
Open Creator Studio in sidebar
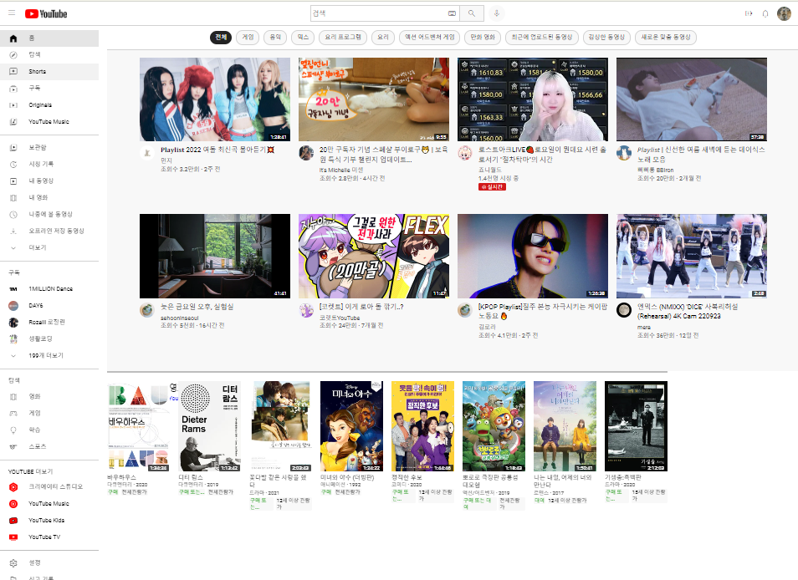coord(49,487)
